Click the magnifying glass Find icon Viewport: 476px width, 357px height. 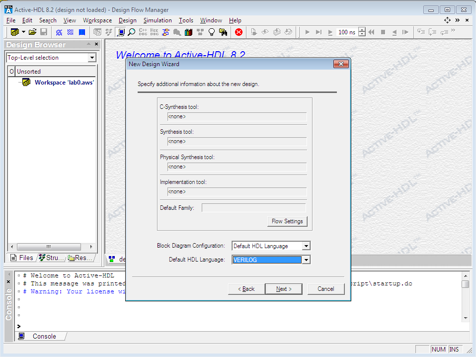(132, 32)
